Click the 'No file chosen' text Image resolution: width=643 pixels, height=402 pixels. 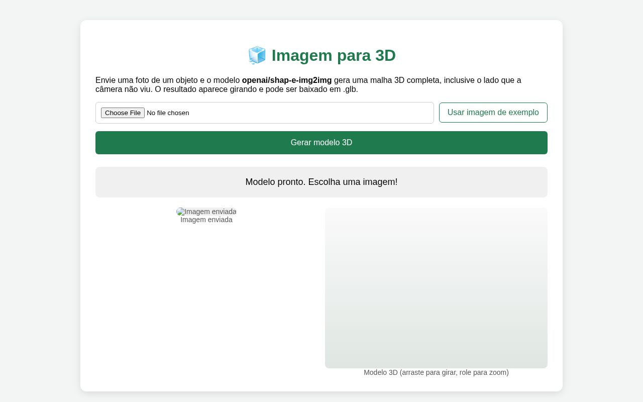pyautogui.click(x=168, y=113)
